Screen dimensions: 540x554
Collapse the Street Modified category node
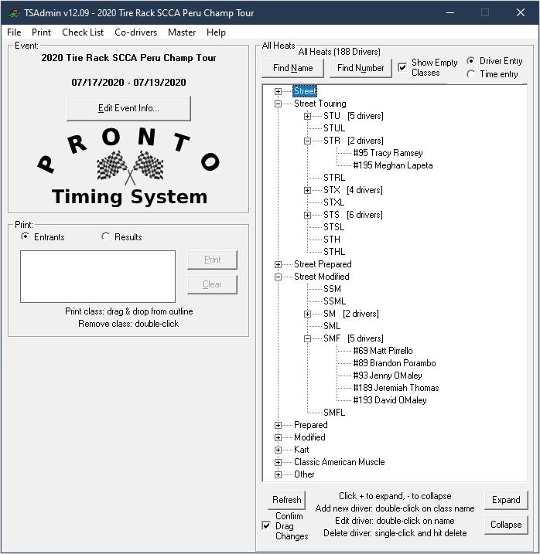point(279,277)
